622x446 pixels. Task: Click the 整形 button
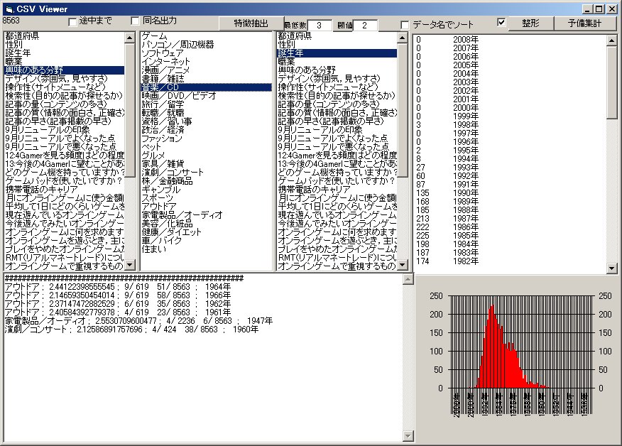tap(530, 23)
